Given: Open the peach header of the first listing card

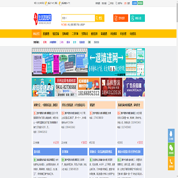Looking at the screenshot, I should (x=46, y=105).
